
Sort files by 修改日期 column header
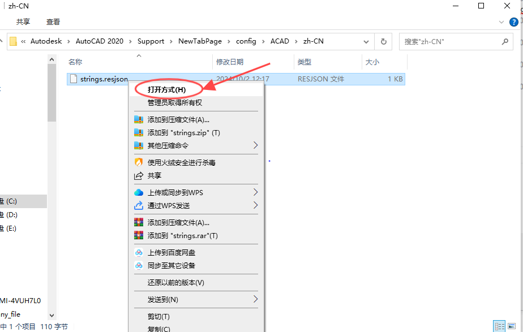[229, 62]
